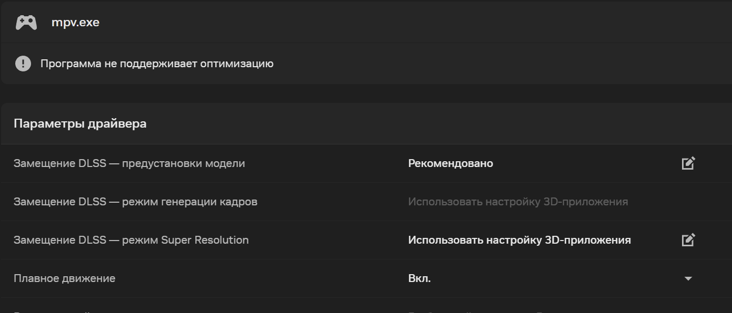Click empty space right of the optimization warning

500,64
